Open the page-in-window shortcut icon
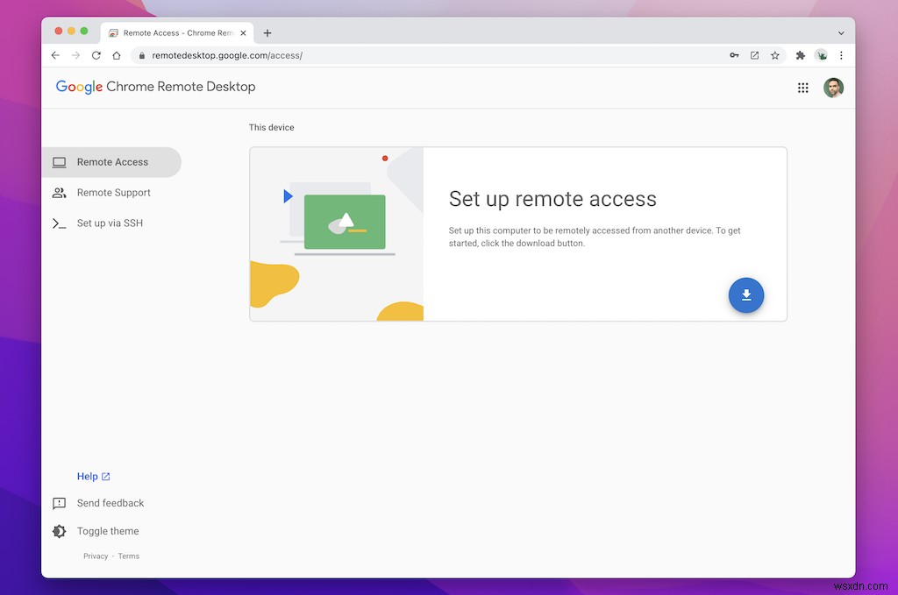 [x=754, y=55]
